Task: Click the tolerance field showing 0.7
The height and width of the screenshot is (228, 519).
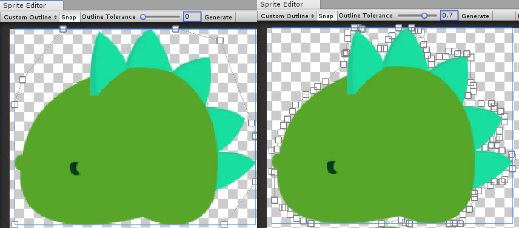Action: [449, 16]
